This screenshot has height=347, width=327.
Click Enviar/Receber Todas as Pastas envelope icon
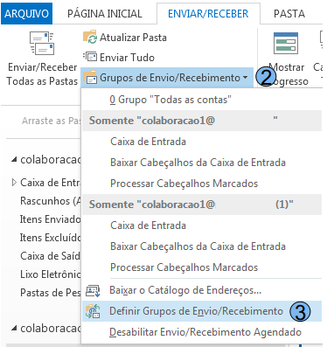click(42, 44)
